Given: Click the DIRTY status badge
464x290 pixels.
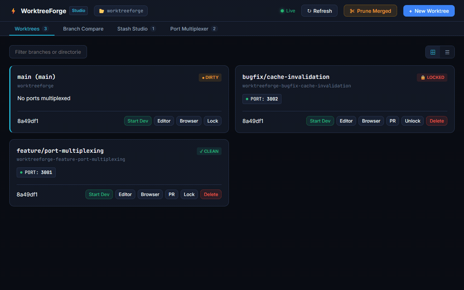Looking at the screenshot, I should coord(210,77).
